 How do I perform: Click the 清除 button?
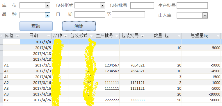(x=79, y=26)
